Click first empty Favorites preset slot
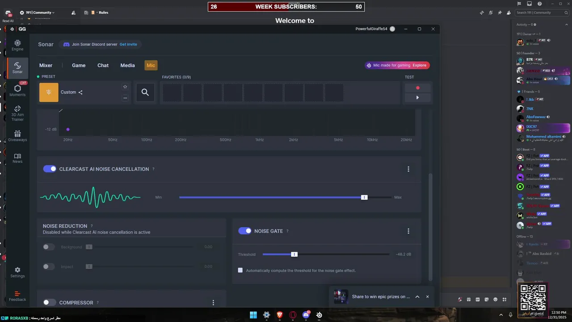This screenshot has height=322, width=572. (172, 93)
